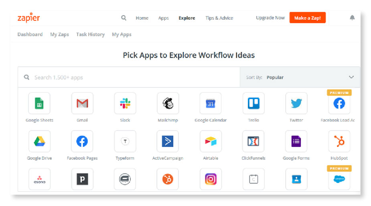Screen dimensions: 371x206
Task: Select the ClickFunnels app icon
Action: (253, 141)
